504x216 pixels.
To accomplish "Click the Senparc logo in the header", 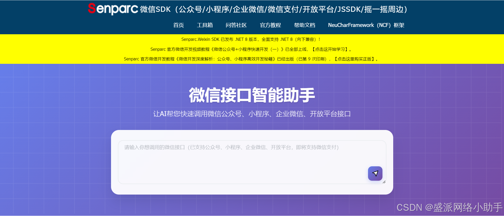I will pyautogui.click(x=113, y=9).
